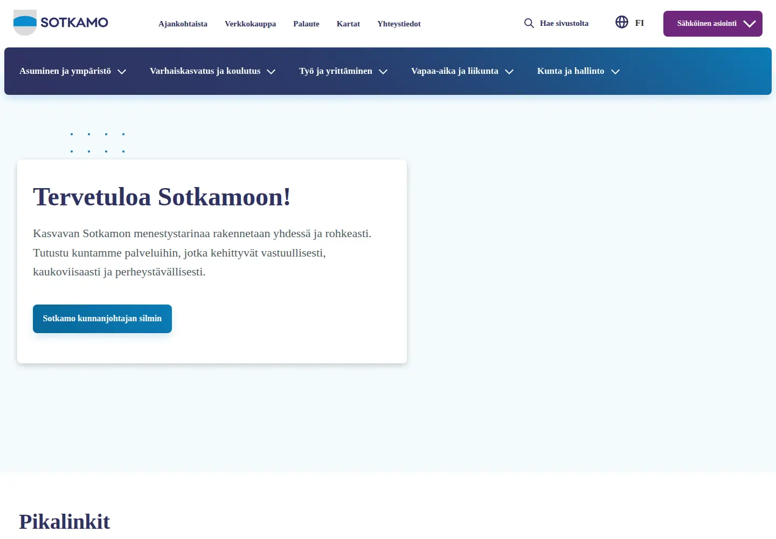Open the Yhteystiedot page

tap(399, 24)
